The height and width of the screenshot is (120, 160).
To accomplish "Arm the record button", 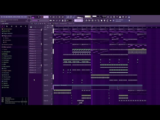I will tap(42, 17).
